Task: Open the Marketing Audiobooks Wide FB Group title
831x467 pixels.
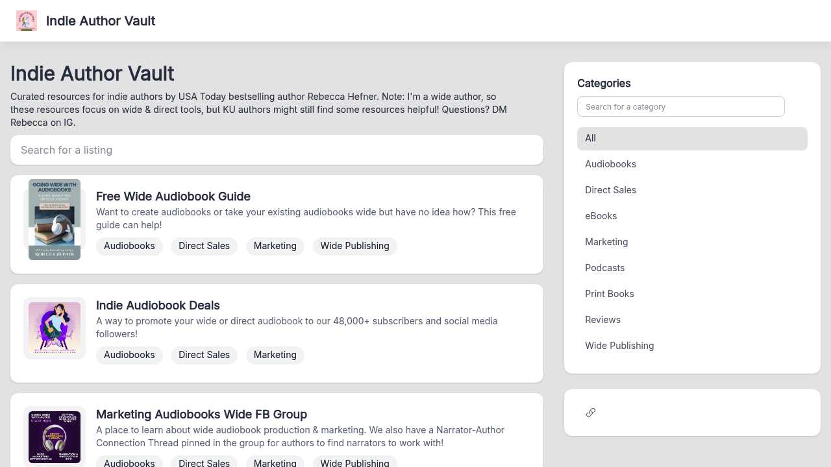Action: point(201,414)
